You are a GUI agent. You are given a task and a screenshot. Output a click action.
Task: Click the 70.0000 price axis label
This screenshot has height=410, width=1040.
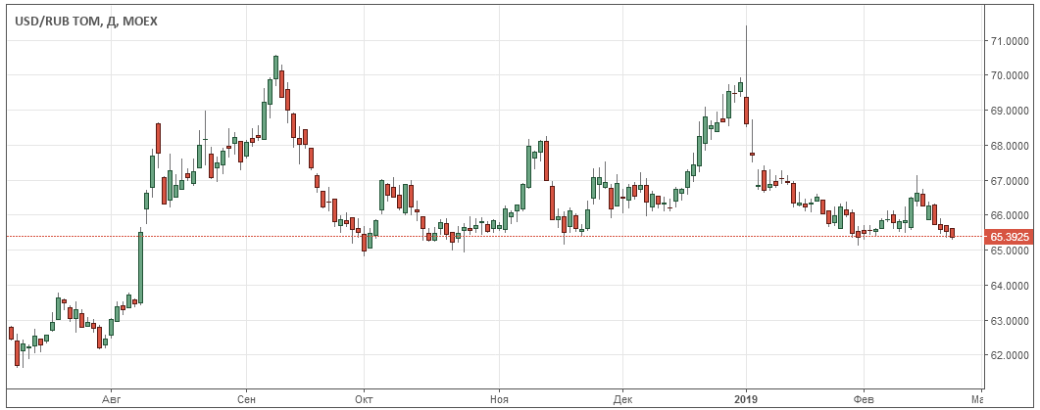1009,76
